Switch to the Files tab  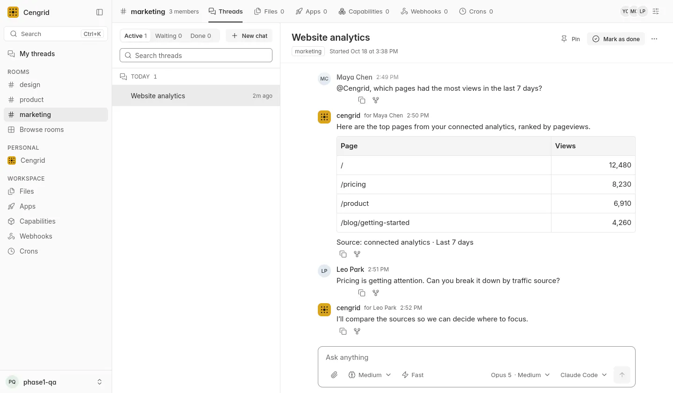[x=269, y=11]
